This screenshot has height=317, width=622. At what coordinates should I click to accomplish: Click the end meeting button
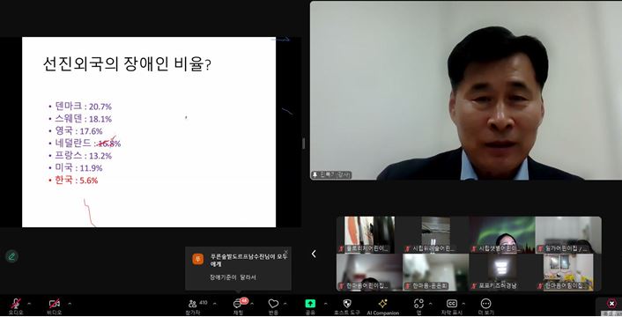pyautogui.click(x=611, y=304)
